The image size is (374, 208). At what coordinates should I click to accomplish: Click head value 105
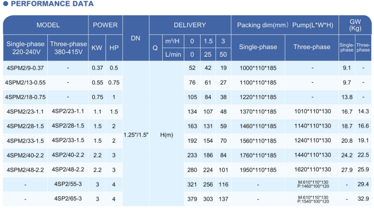pyautogui.click(x=192, y=97)
